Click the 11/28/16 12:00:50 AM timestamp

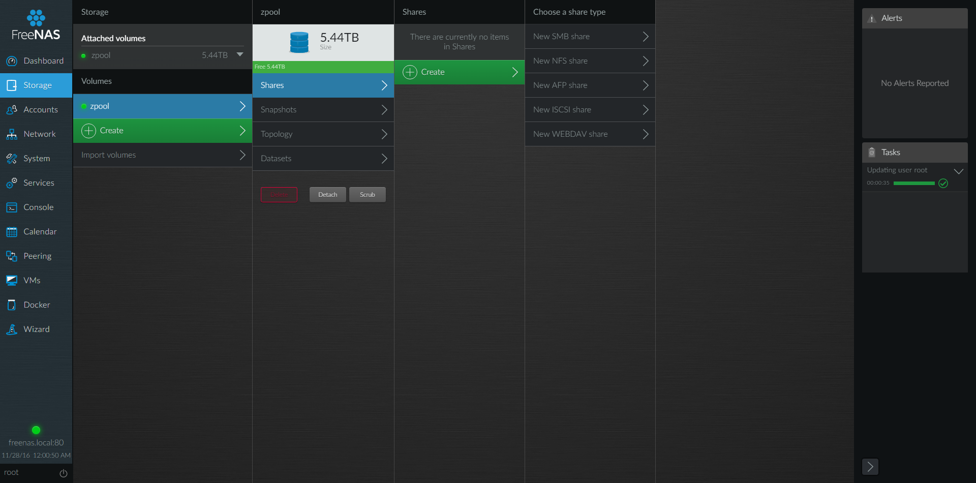pyautogui.click(x=36, y=456)
